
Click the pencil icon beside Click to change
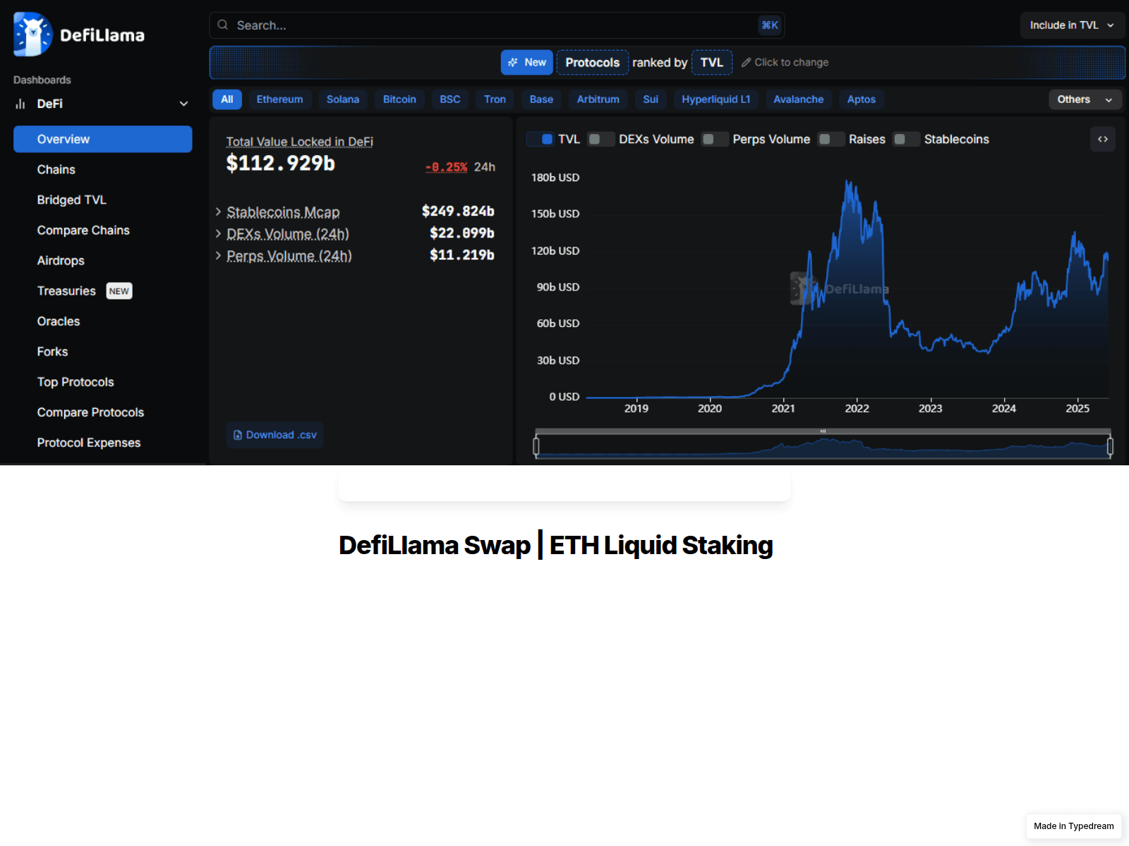[x=746, y=62]
